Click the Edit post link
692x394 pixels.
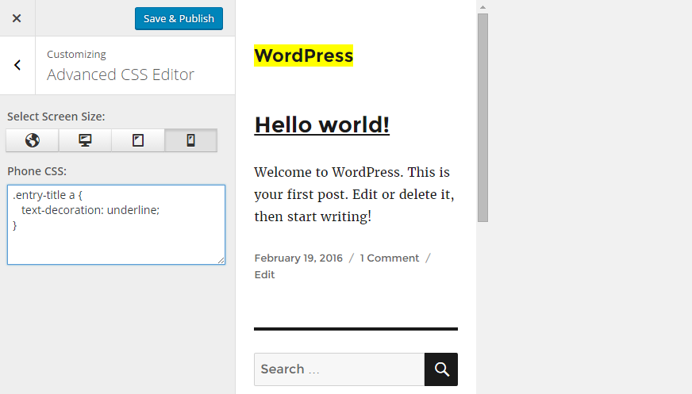[264, 274]
